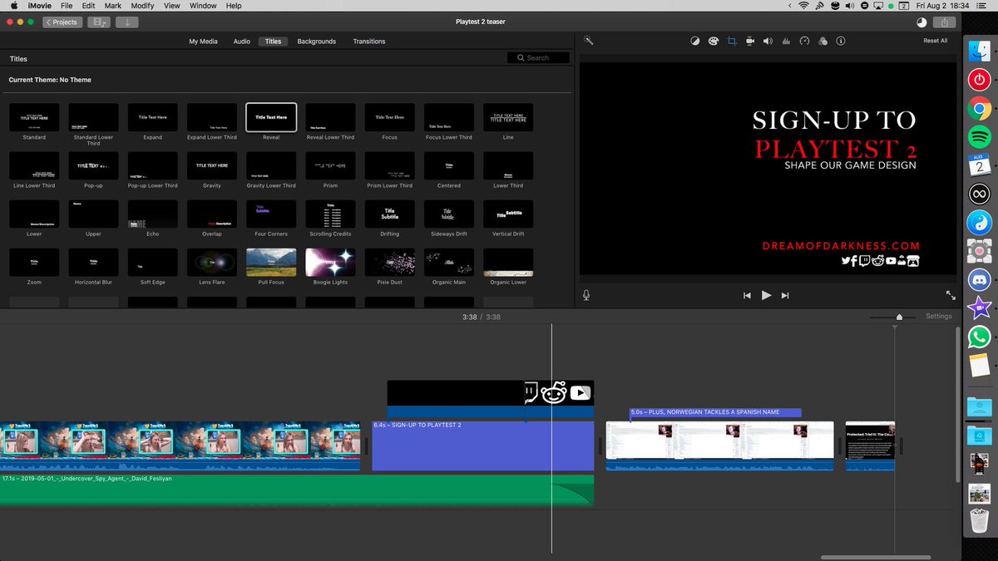998x561 pixels.
Task: Open Discord from the Dock
Action: pos(979,279)
